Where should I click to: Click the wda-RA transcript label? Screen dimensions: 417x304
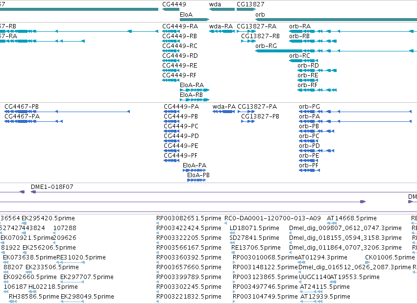(221, 26)
